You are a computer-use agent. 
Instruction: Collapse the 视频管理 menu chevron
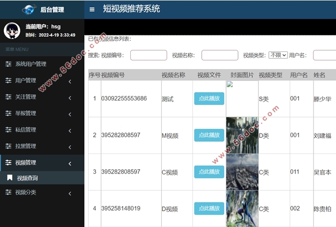tap(70, 163)
